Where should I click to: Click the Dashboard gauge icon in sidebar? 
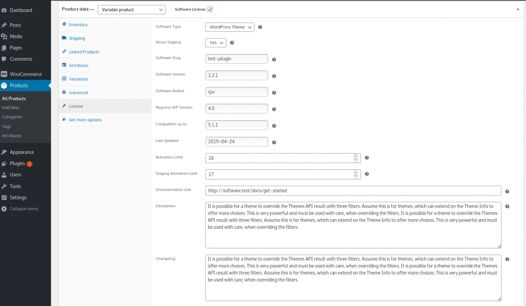(4, 10)
